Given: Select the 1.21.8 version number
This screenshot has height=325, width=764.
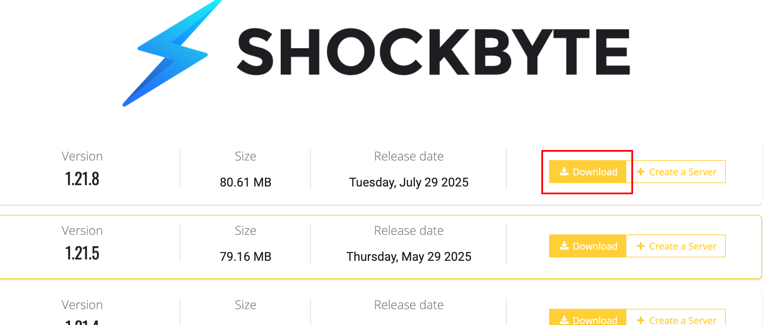Looking at the screenshot, I should 82,179.
